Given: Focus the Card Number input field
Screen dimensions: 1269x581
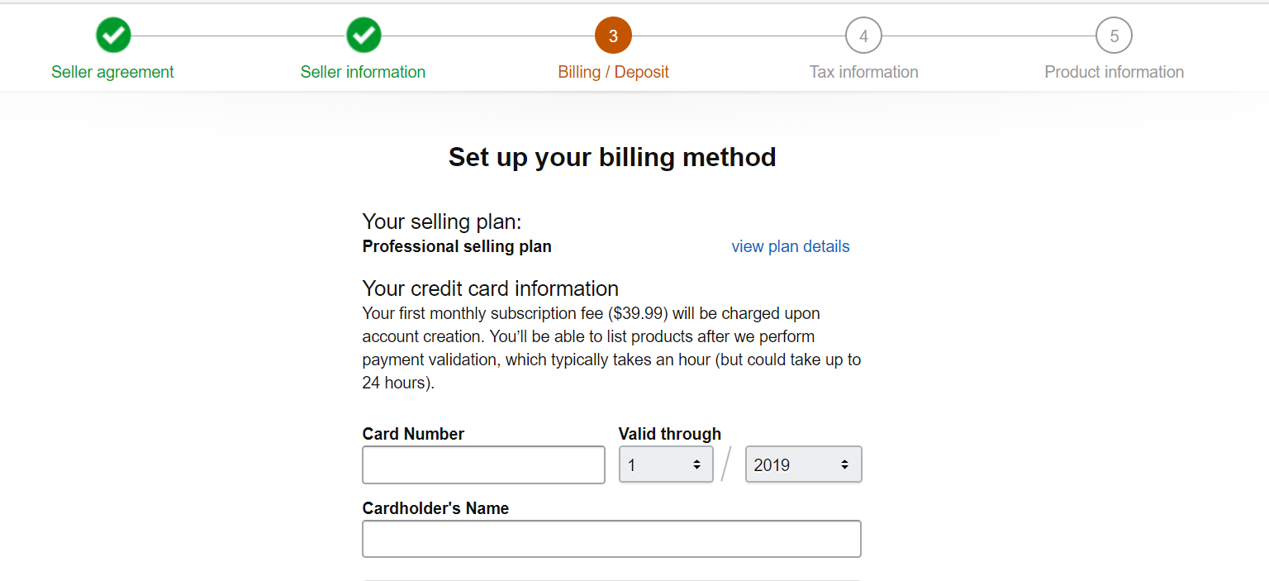Looking at the screenshot, I should (483, 464).
